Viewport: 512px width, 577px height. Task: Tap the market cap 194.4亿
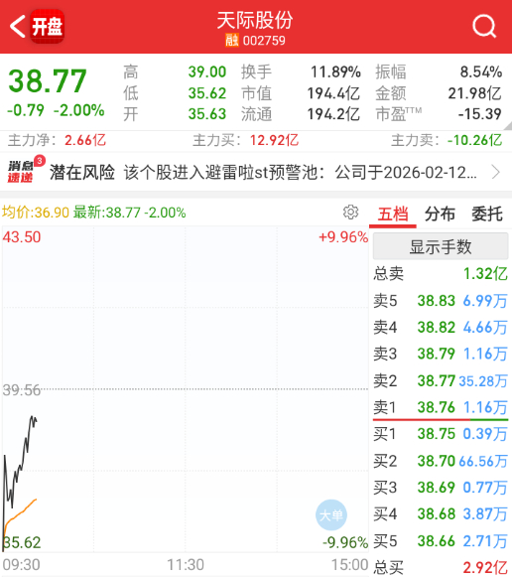(x=333, y=93)
